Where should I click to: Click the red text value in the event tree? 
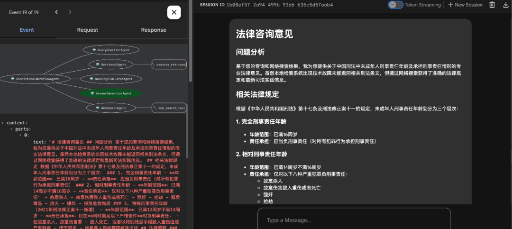pyautogui.click(x=107, y=184)
